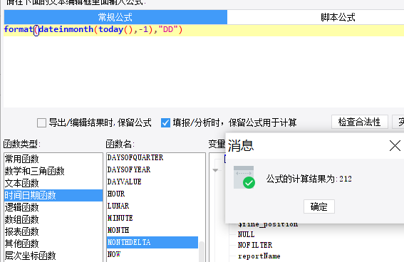The height and width of the screenshot is (262, 404).
Task: Choose MONTHDELTA in function list
Action: [152, 242]
